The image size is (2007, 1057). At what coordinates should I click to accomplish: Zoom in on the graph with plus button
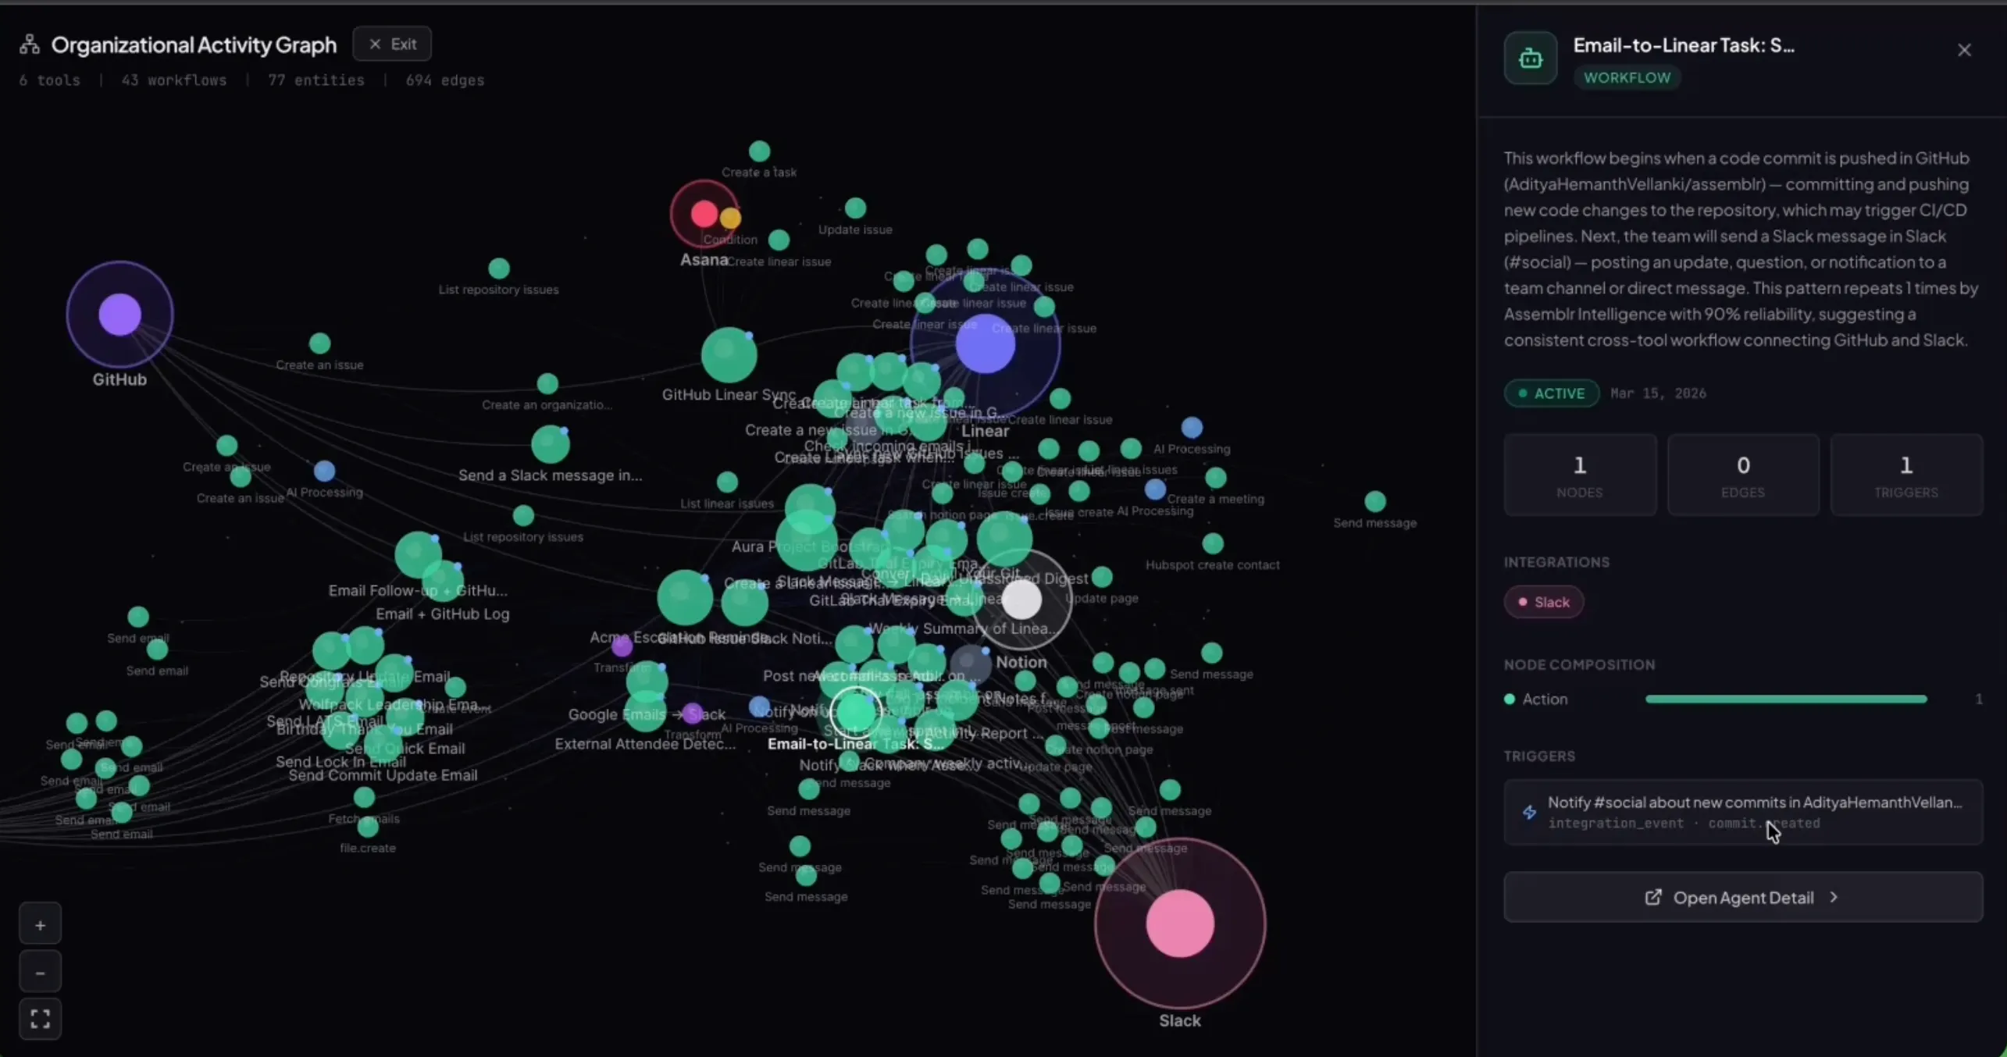40,925
